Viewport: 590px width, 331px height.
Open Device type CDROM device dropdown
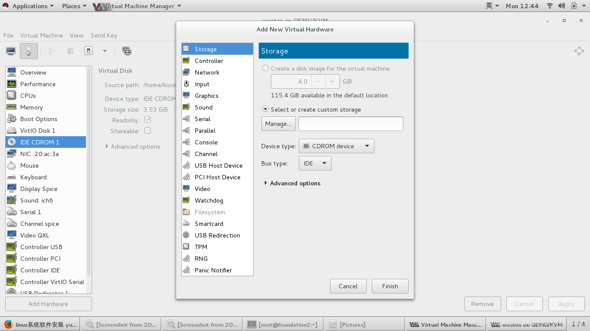pyautogui.click(x=336, y=146)
